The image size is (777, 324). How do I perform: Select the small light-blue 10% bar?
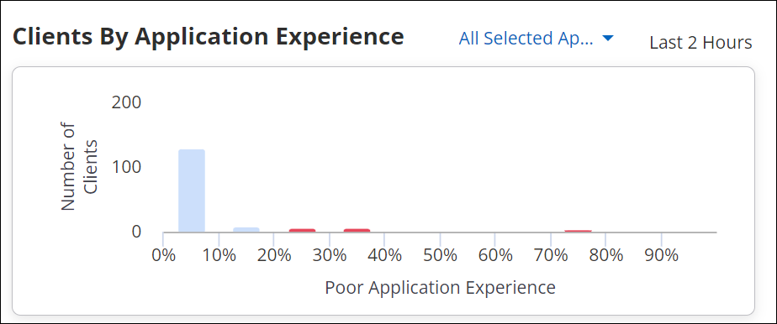tap(246, 229)
